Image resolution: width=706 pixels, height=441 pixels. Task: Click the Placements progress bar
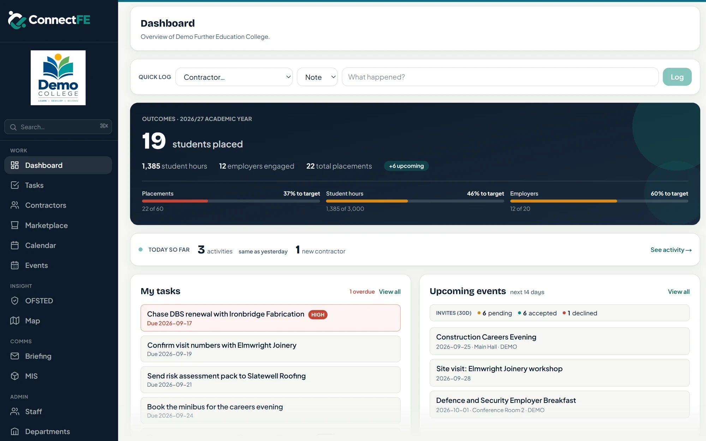(x=231, y=201)
